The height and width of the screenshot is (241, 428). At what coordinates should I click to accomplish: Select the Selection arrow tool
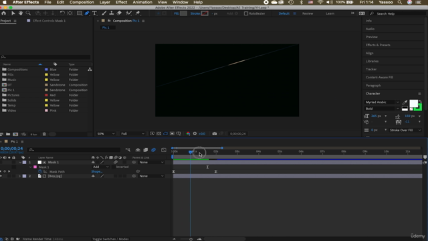tap(13, 13)
